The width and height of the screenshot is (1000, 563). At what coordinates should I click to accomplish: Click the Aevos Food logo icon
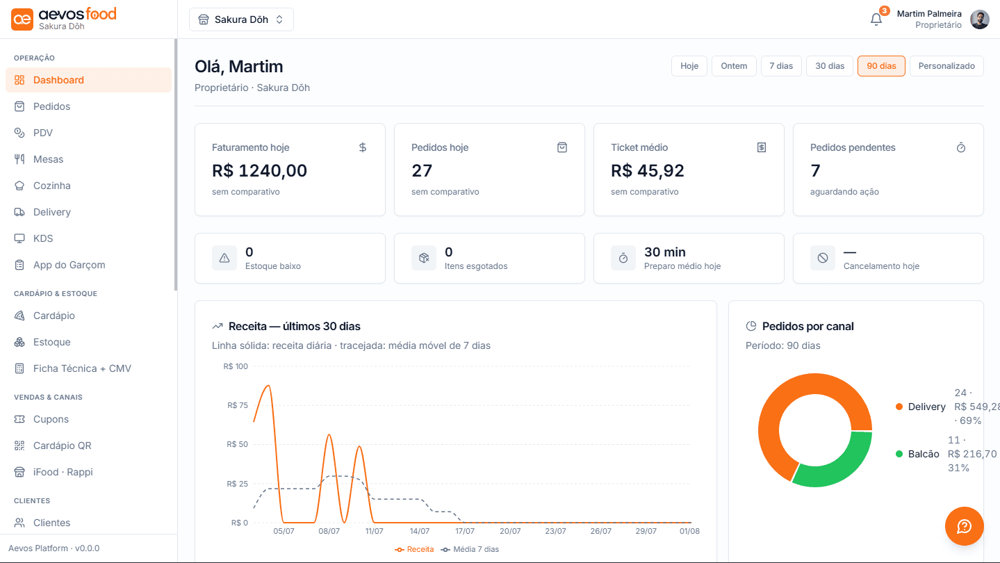[22, 19]
